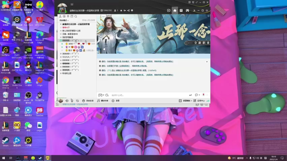
Task: Open the Windows Start menu
Action: [4, 158]
